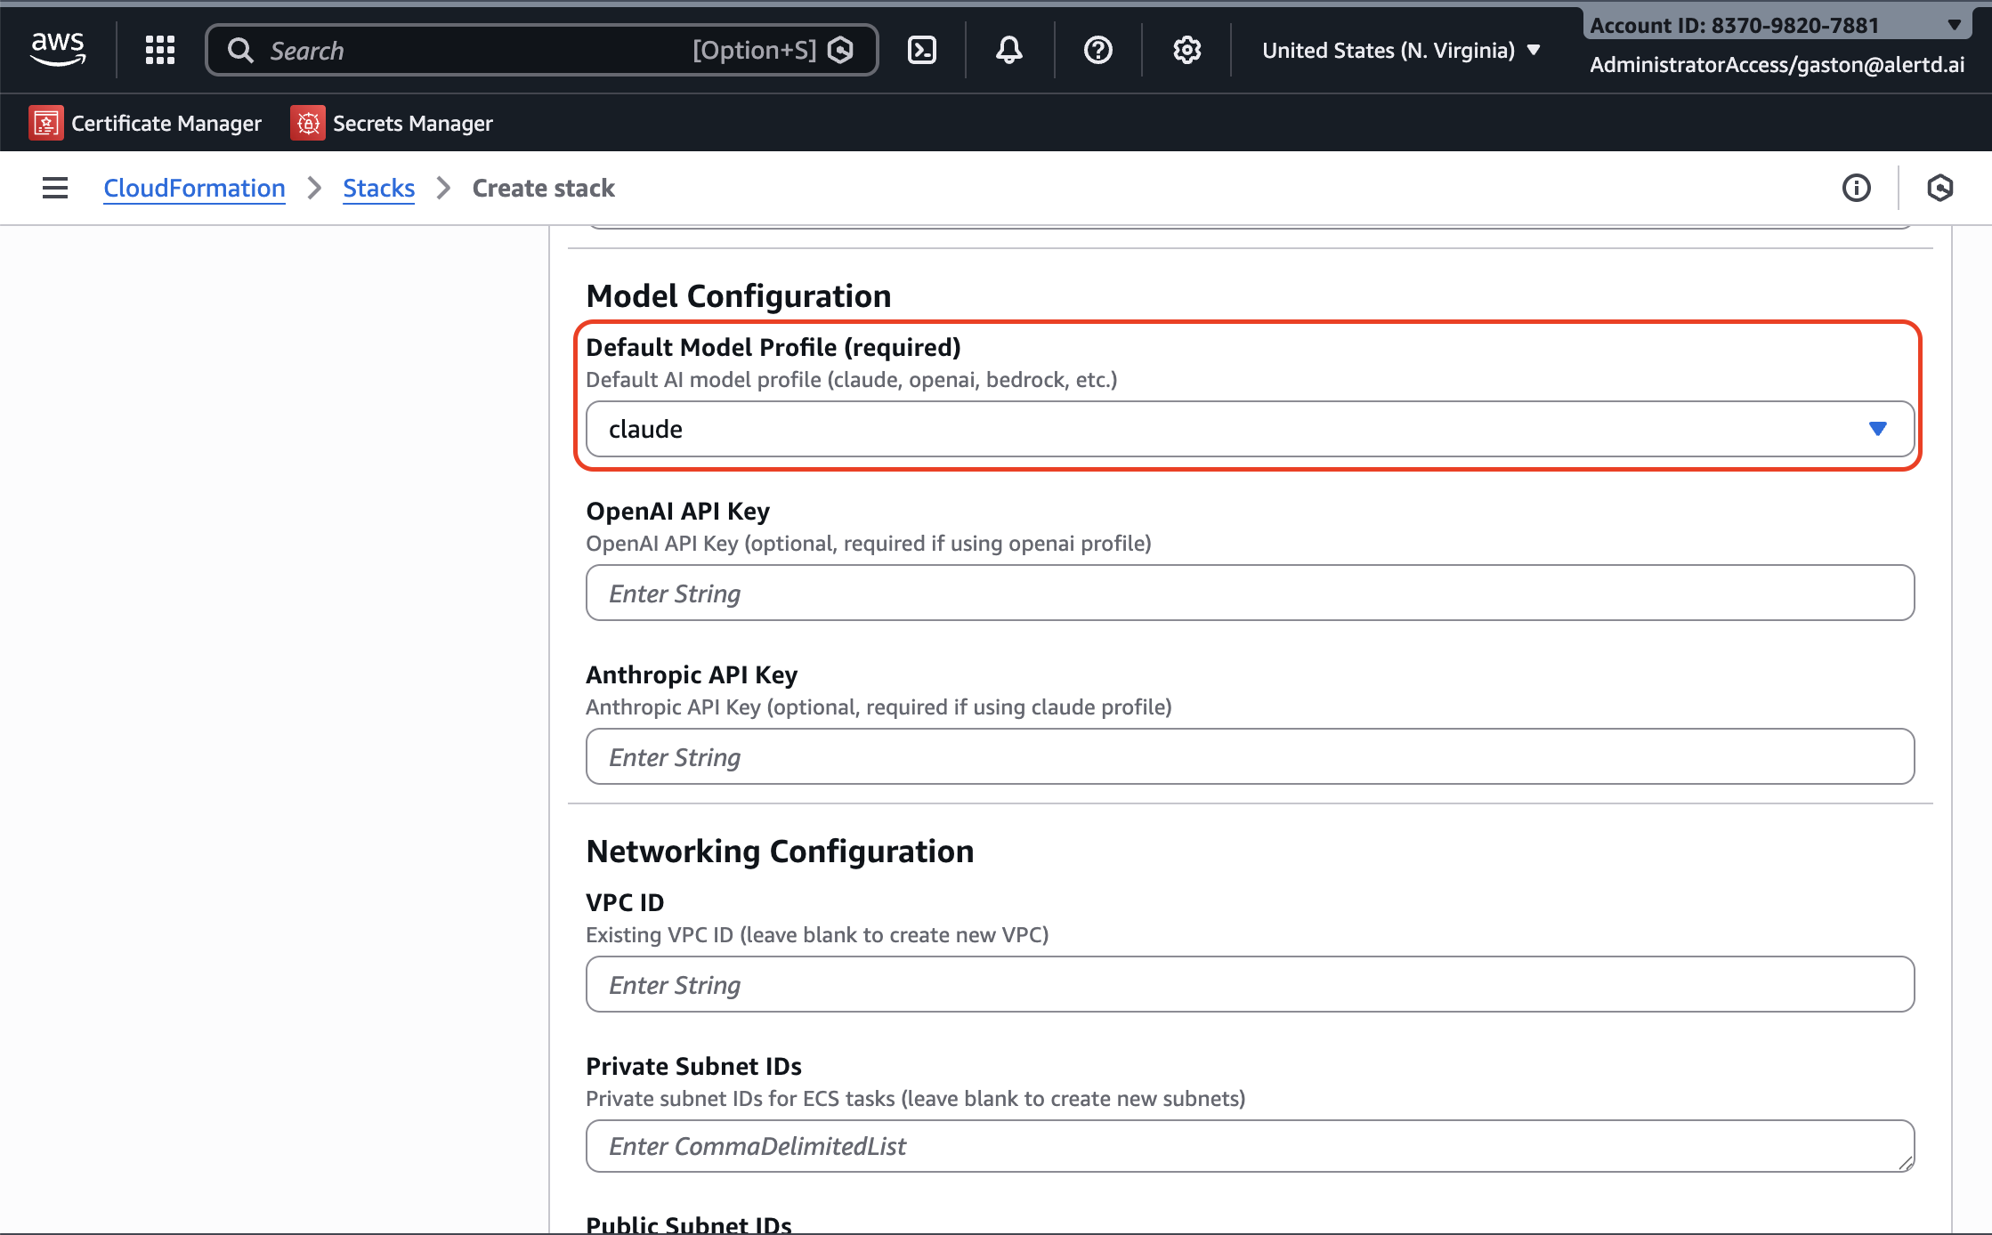Launch CloudShell terminal icon
Image resolution: width=1992 pixels, height=1235 pixels.
[x=921, y=50]
